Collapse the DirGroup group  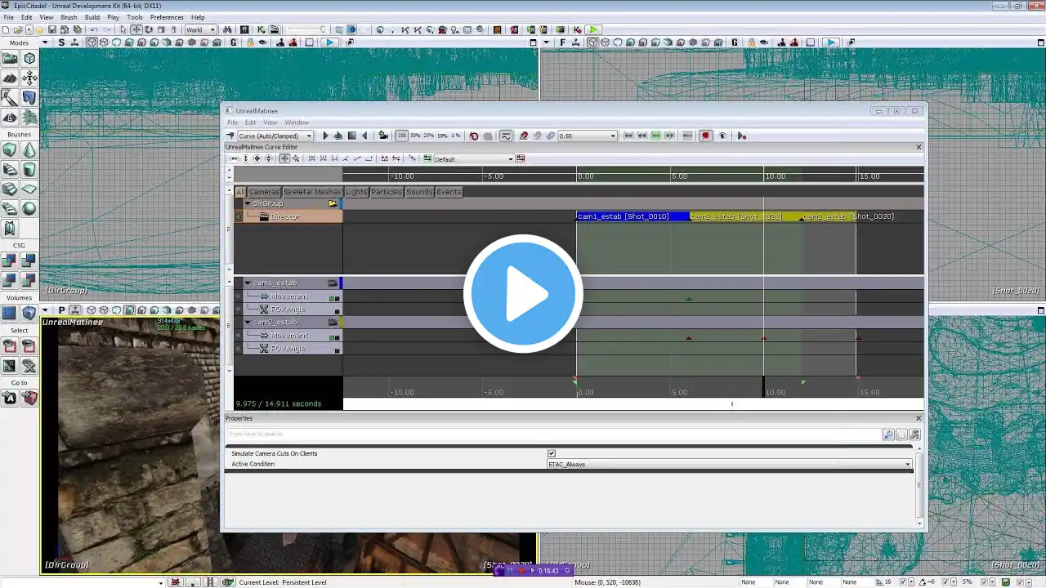coord(248,203)
